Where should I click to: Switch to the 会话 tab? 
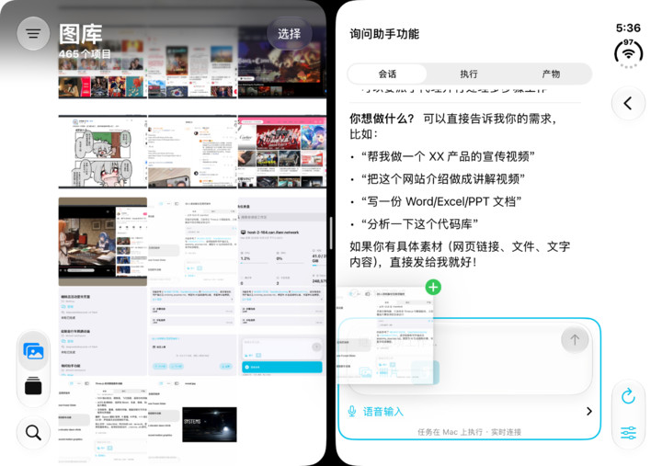(x=387, y=74)
